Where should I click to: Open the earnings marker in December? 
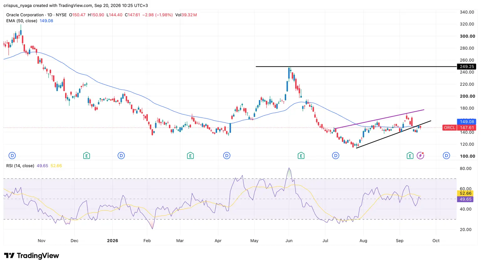coord(87,156)
